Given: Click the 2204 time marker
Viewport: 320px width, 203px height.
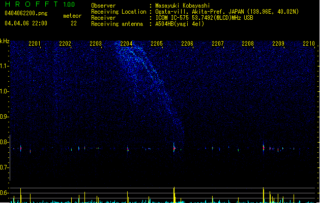Looking at the screenshot, I should (126, 44).
